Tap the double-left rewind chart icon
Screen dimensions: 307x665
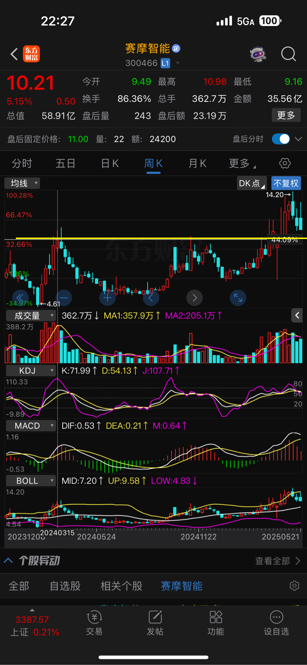(20, 298)
